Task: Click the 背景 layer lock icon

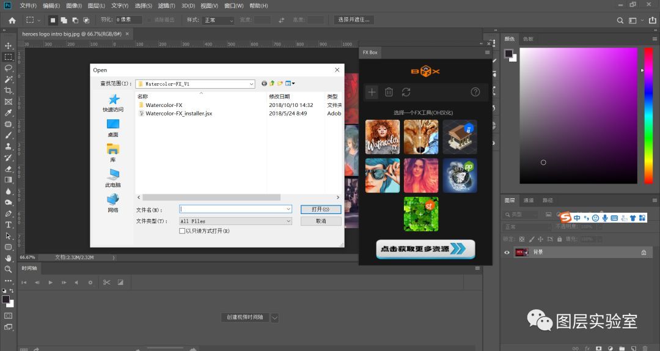Action: [643, 253]
